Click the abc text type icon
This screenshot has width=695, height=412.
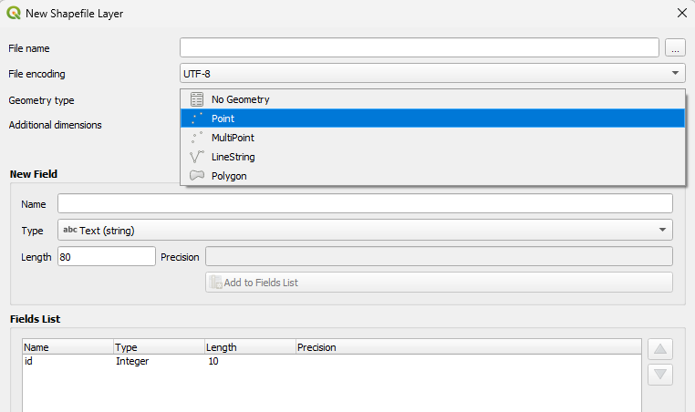(70, 230)
